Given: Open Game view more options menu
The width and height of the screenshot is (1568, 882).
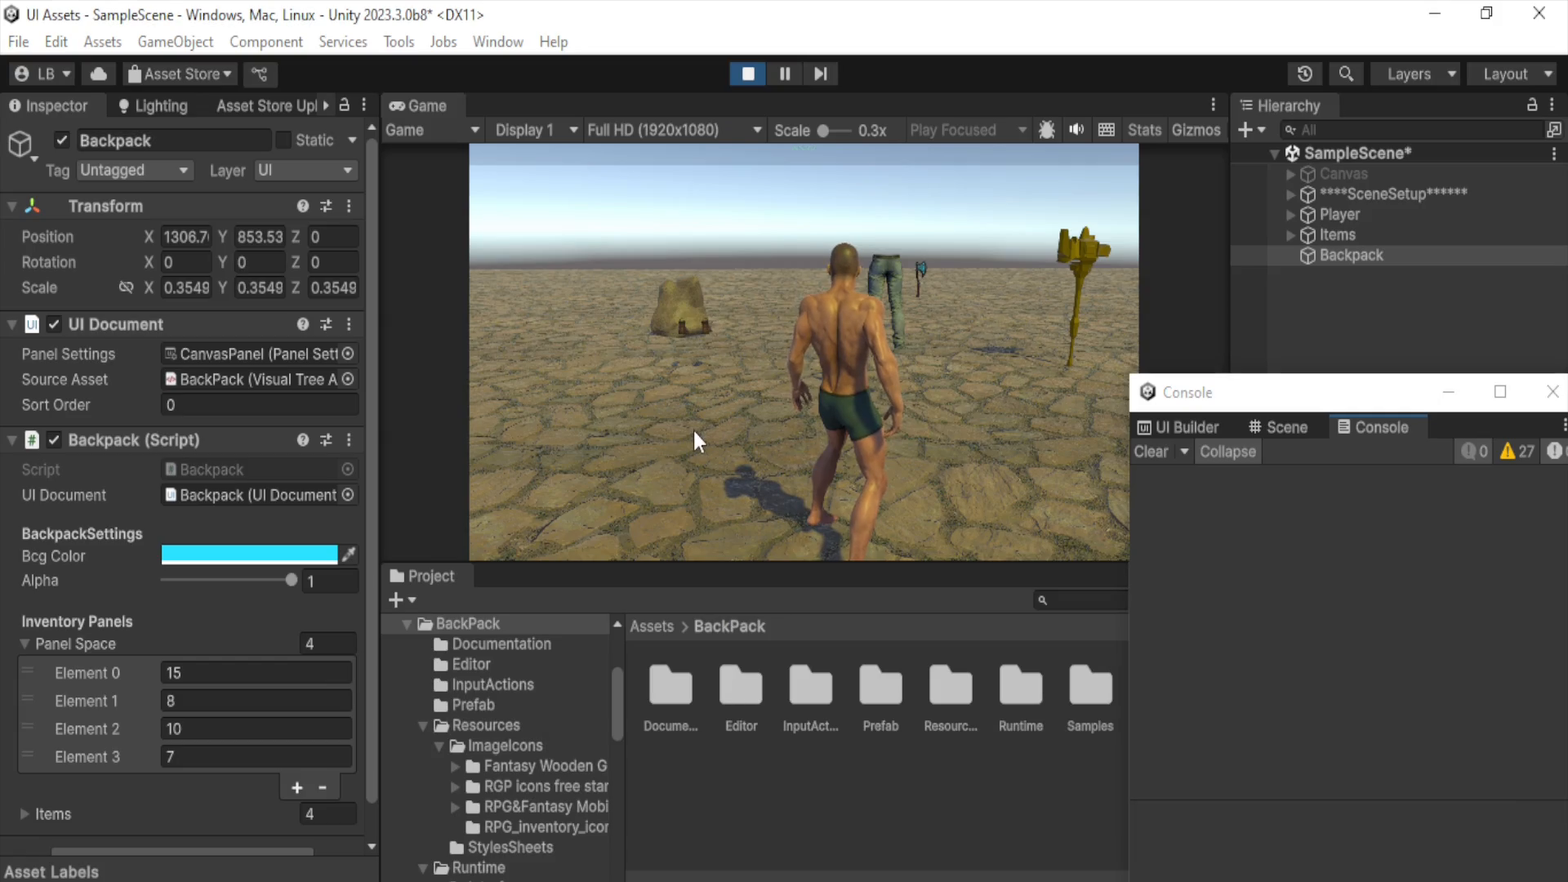Looking at the screenshot, I should [1213, 105].
